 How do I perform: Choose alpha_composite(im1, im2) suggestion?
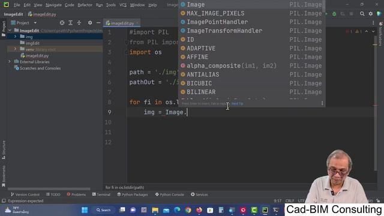coord(251,65)
